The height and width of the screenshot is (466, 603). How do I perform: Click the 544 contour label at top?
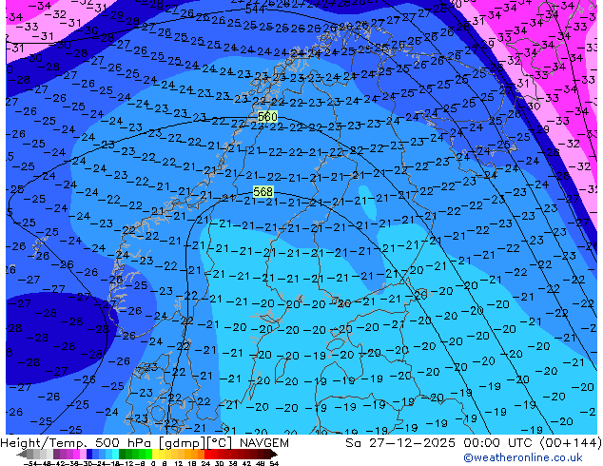click(x=255, y=9)
